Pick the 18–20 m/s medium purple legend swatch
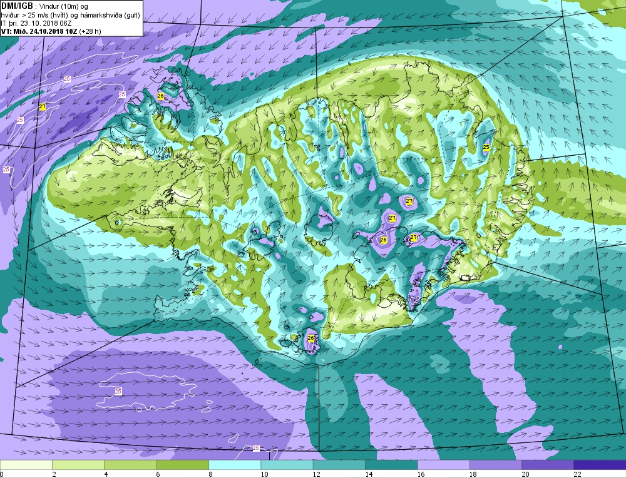The width and height of the screenshot is (626, 478). tap(495, 465)
